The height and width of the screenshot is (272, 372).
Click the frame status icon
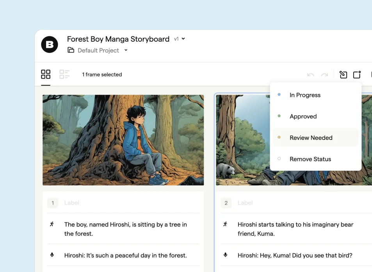coord(357,75)
